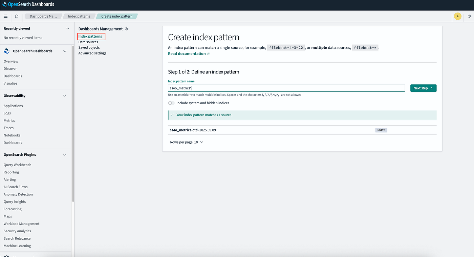Toggle Include system and hidden indices
Screen dimensions: 474x257
(x=171, y=103)
